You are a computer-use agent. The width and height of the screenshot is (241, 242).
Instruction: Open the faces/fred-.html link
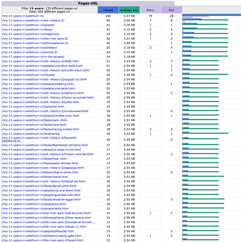pos(34,159)
